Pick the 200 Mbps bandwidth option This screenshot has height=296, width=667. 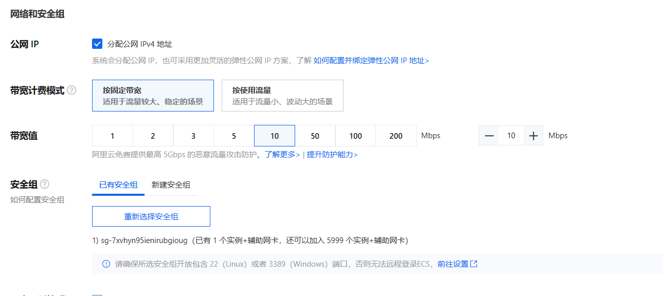396,136
